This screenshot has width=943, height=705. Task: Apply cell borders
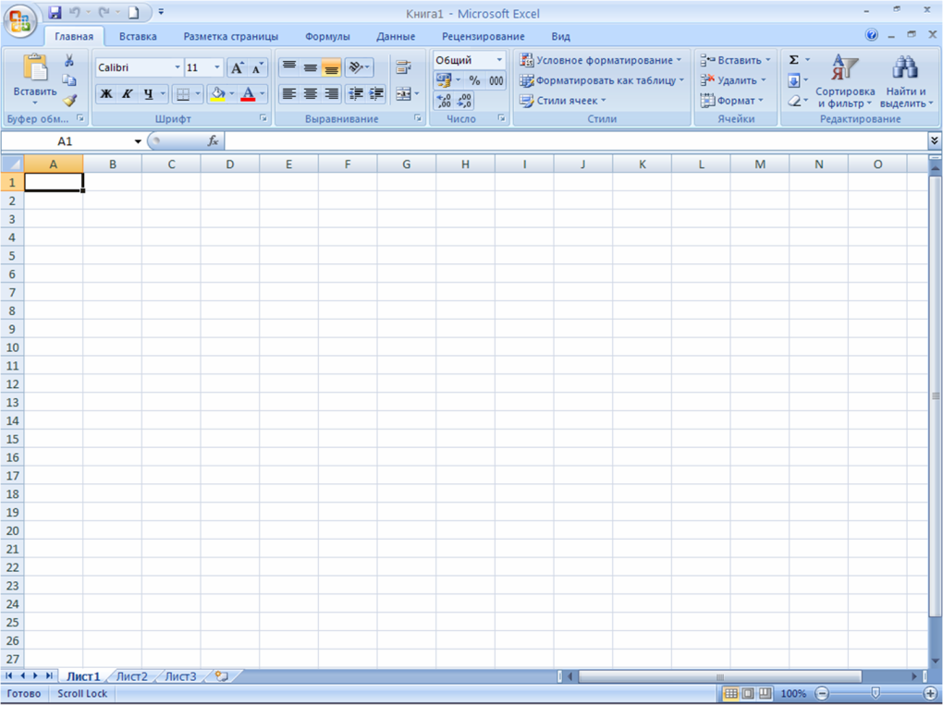click(183, 93)
